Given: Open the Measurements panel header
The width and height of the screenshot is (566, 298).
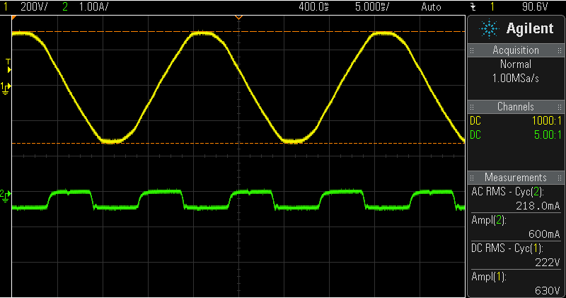Looking at the screenshot, I should click(516, 177).
